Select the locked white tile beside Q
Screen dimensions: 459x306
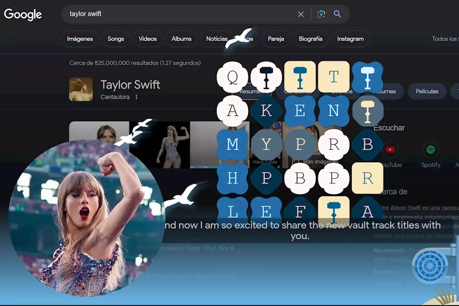pos(266,77)
